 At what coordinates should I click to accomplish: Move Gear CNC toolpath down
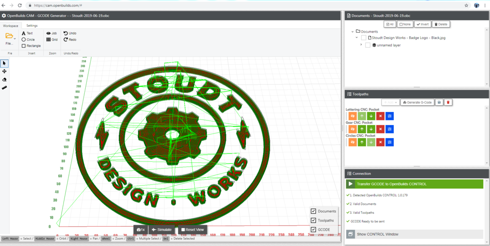(x=371, y=129)
